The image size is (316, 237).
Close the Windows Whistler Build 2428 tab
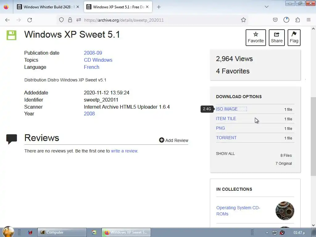point(78,7)
